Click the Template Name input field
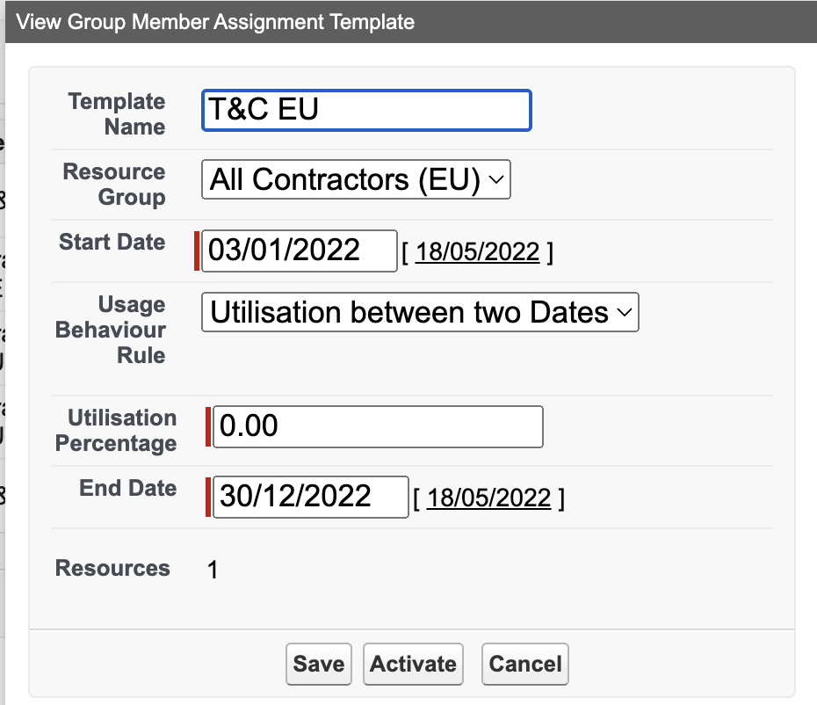 click(x=366, y=110)
